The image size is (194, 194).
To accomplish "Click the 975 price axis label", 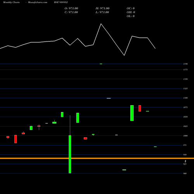I will coord(185,145).
